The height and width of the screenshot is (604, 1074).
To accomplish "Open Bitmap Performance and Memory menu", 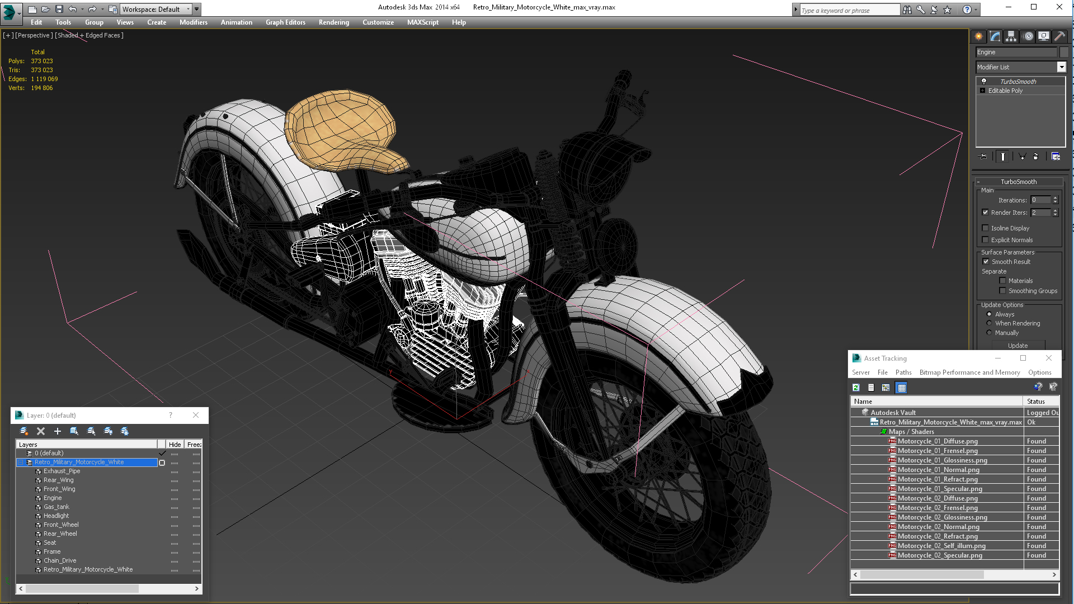I will (969, 372).
